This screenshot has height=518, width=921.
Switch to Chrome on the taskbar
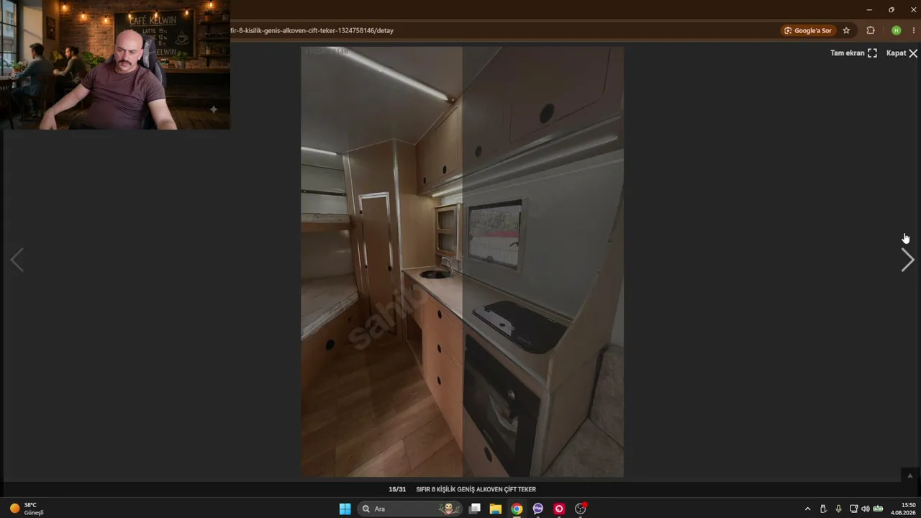[517, 509]
